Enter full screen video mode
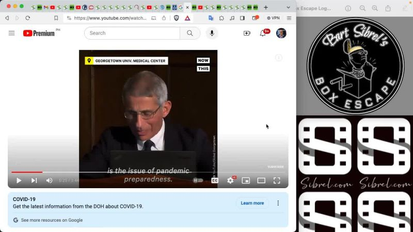The height and width of the screenshot is (232, 413). point(277,180)
